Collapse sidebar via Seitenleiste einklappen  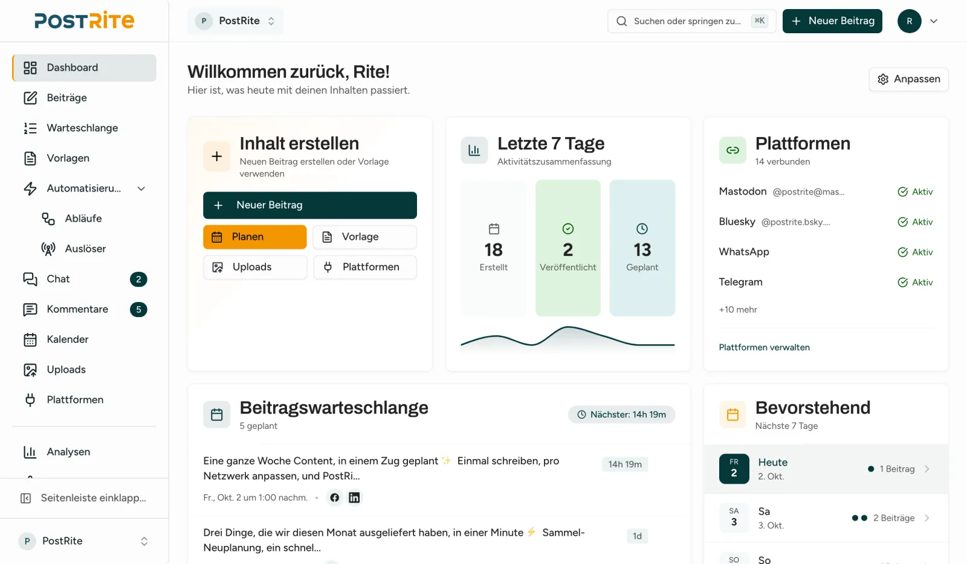tap(84, 498)
